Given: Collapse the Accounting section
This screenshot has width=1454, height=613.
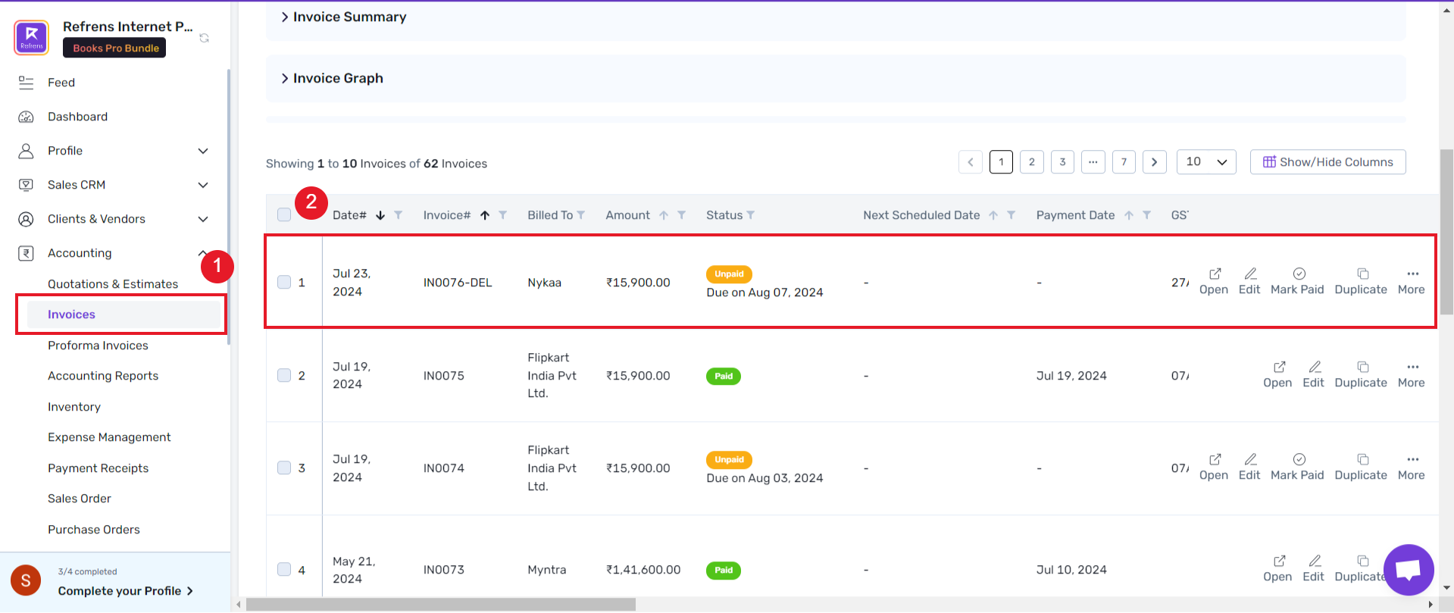Looking at the screenshot, I should click(x=202, y=252).
